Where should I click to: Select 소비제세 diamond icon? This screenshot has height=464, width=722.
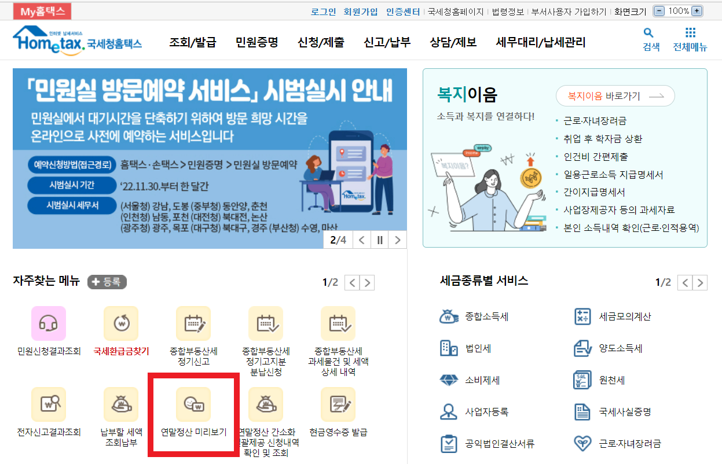(x=449, y=380)
